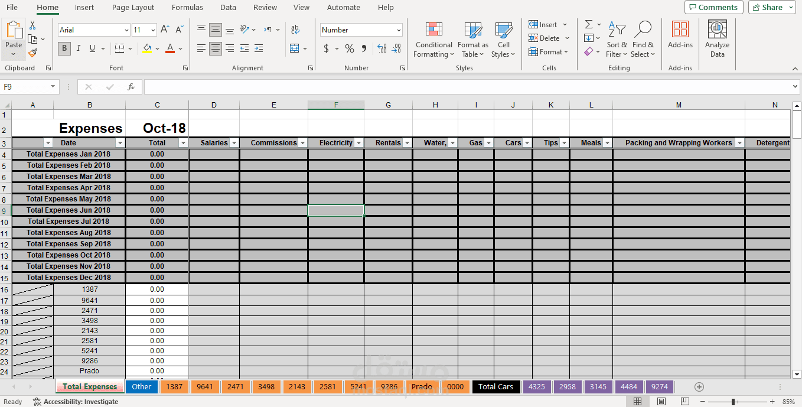This screenshot has height=407, width=802.
Task: Click Increase Decimal icon
Action: pos(382,48)
